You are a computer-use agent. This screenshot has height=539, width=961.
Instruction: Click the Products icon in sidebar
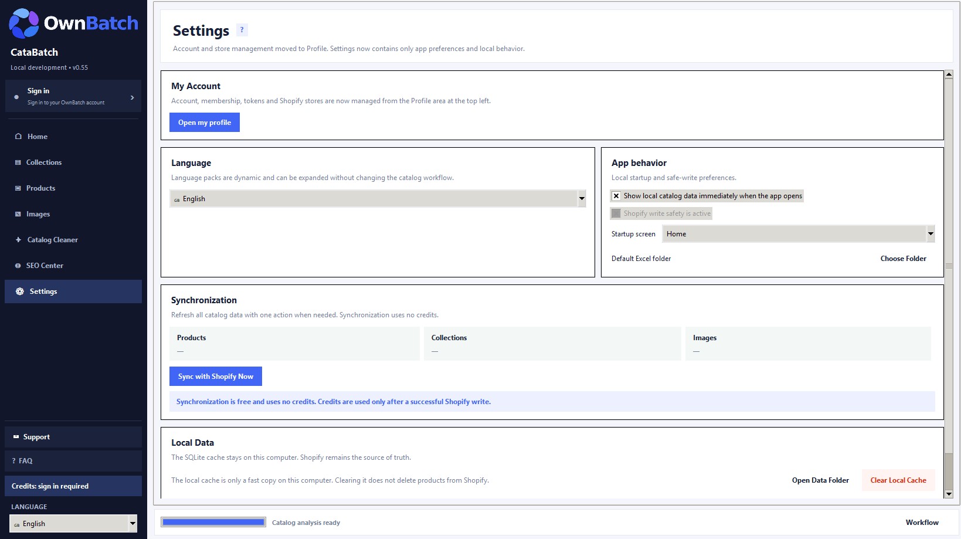click(18, 188)
